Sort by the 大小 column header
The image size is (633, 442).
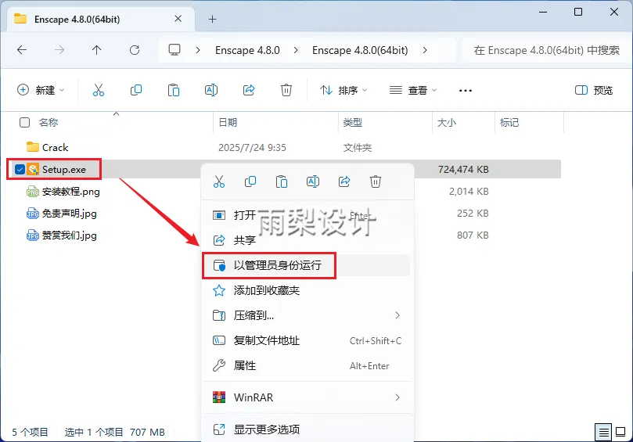pyautogui.click(x=447, y=122)
